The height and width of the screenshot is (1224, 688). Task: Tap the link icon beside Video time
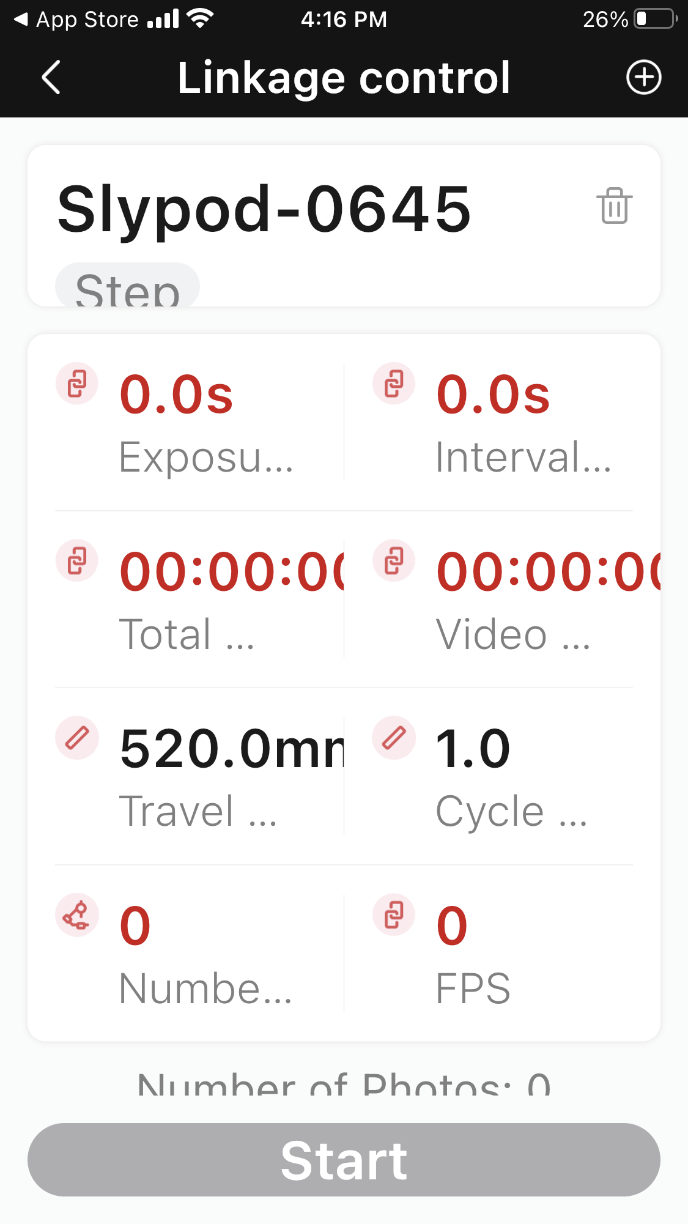pos(394,561)
